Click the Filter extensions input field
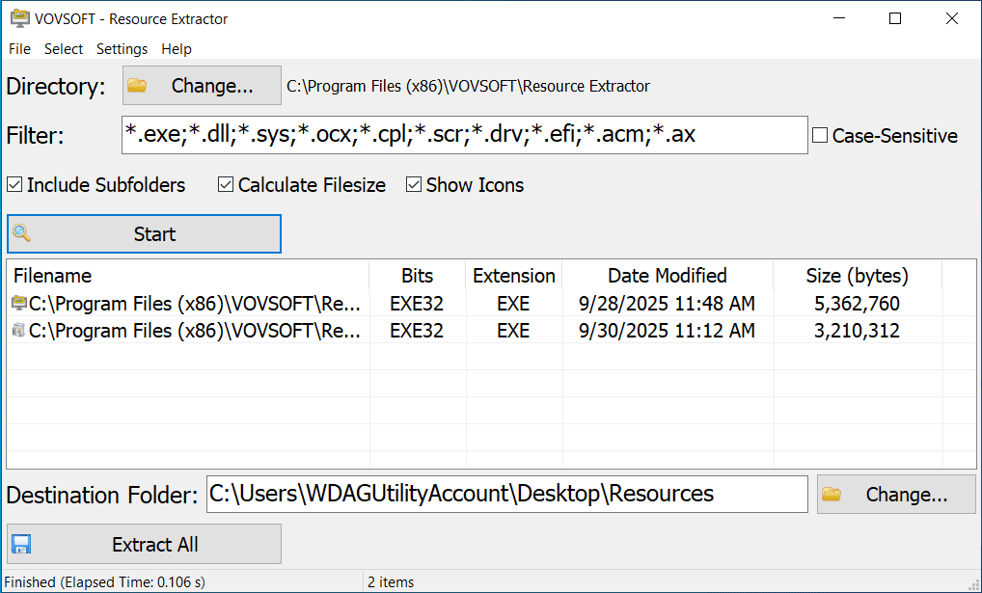982x593 pixels. point(463,135)
